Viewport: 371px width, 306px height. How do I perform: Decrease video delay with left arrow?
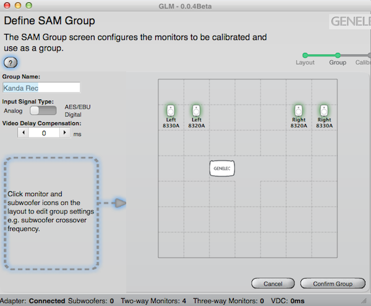23,133
